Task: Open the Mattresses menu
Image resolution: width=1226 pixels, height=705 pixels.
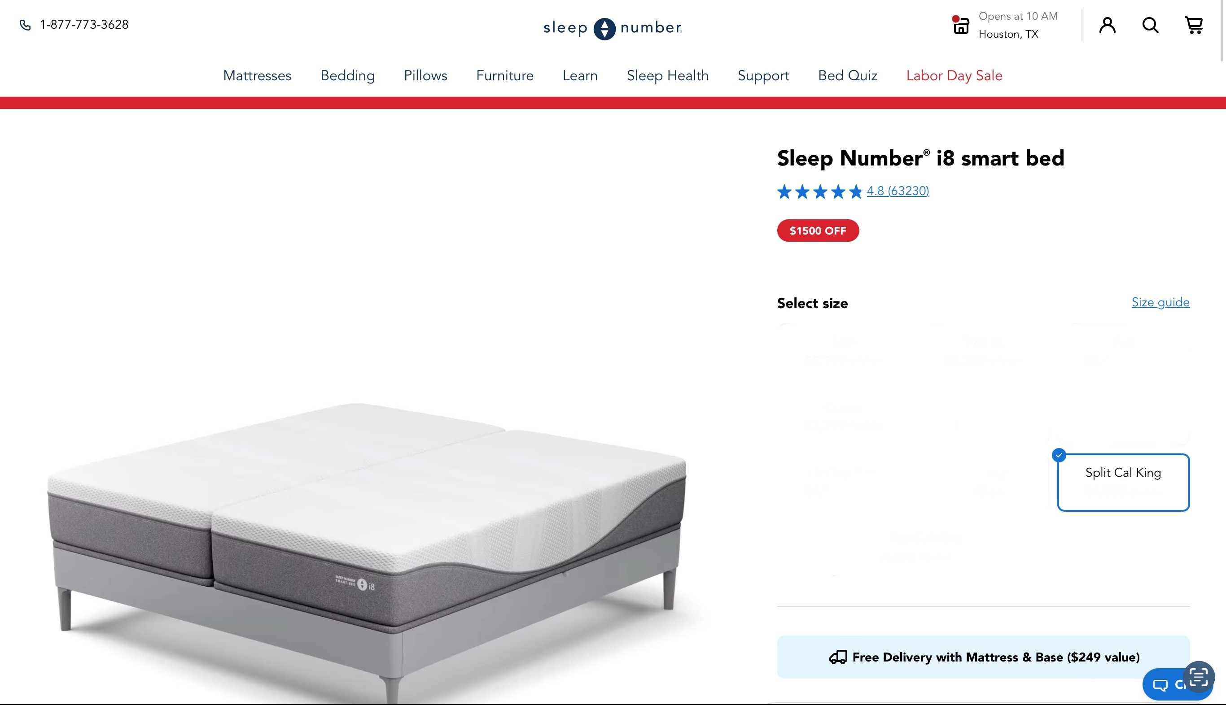Action: point(257,75)
